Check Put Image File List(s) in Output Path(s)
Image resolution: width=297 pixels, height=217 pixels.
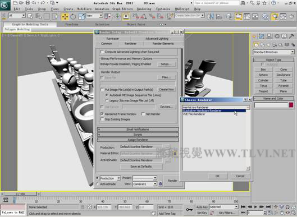pos(102,90)
